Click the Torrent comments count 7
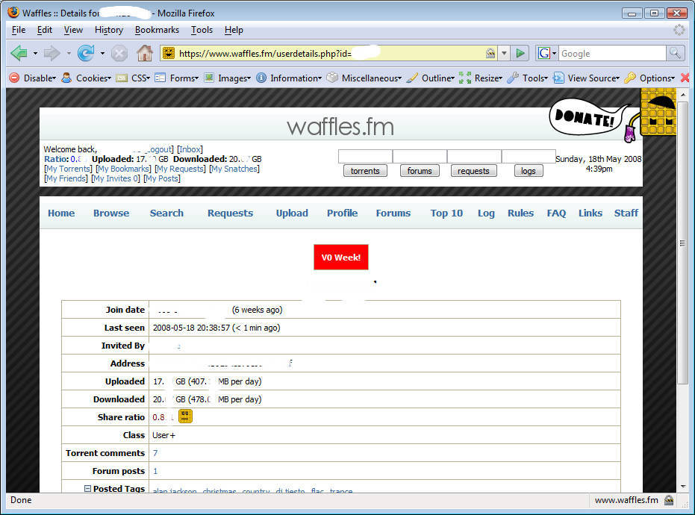 click(x=155, y=453)
